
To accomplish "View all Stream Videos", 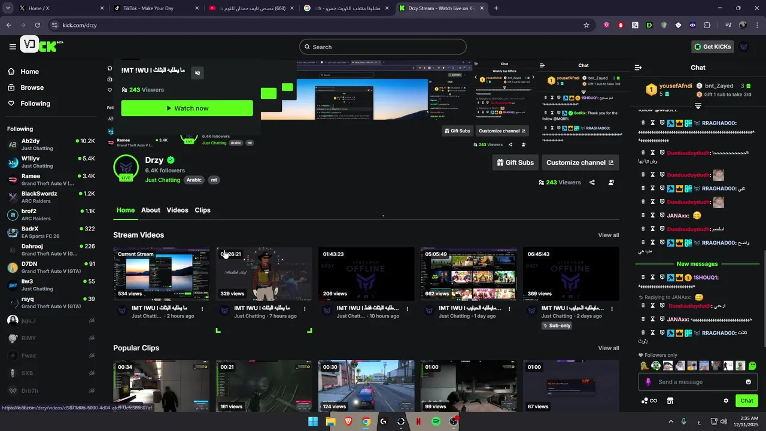I will 609,235.
